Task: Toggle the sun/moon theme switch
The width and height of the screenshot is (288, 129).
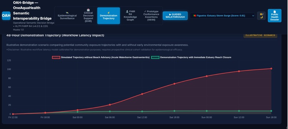Action: pos(261,16)
